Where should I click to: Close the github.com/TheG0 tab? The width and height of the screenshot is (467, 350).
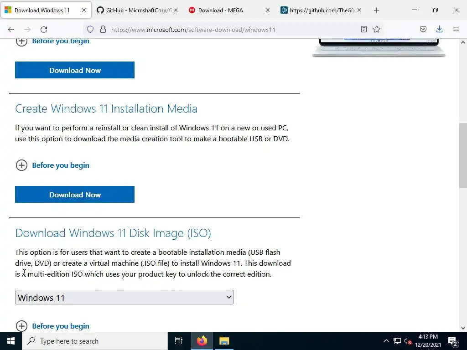point(359,10)
